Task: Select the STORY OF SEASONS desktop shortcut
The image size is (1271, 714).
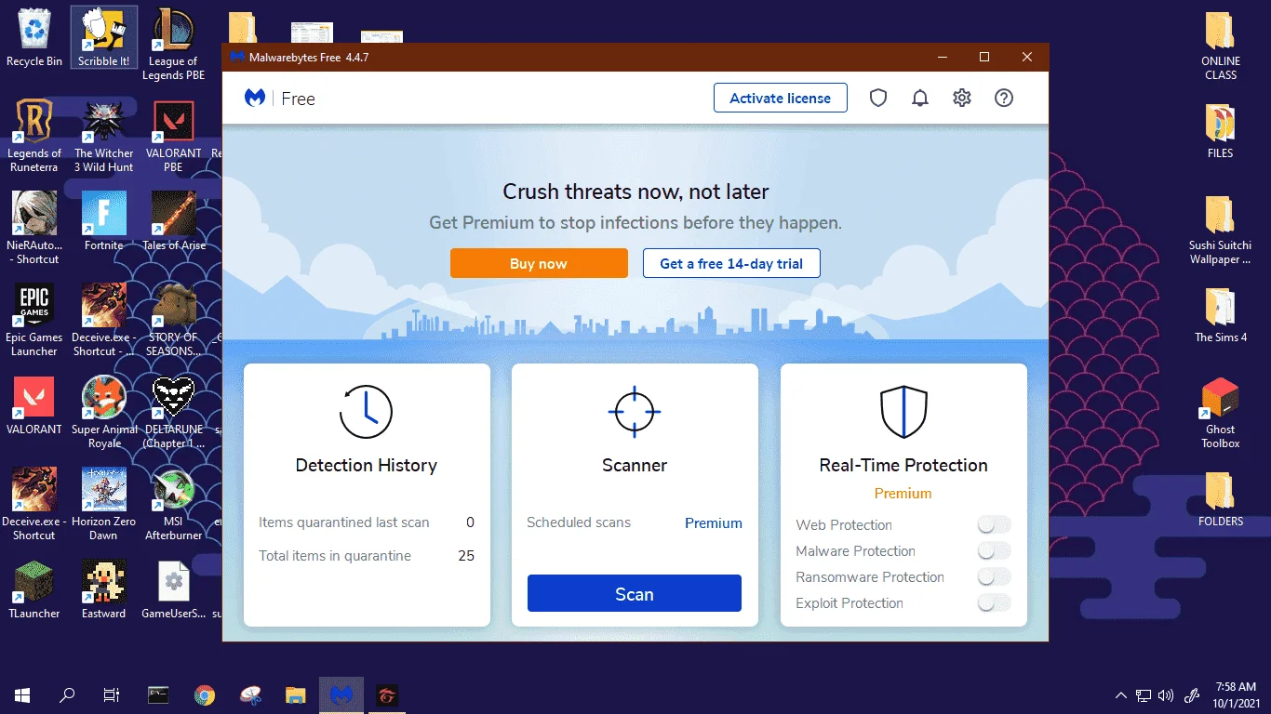Action: pyautogui.click(x=174, y=321)
